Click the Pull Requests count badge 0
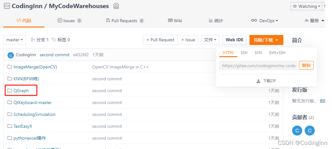Screen dimensions: 332x149 click(x=142, y=21)
